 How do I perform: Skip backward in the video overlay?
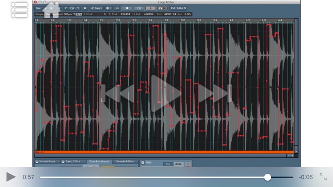(118, 93)
